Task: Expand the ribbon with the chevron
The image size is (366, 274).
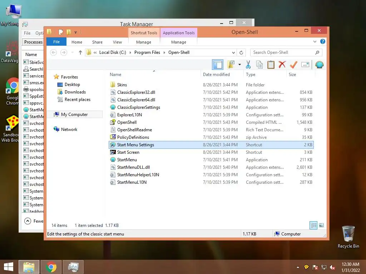Action: coord(315,41)
